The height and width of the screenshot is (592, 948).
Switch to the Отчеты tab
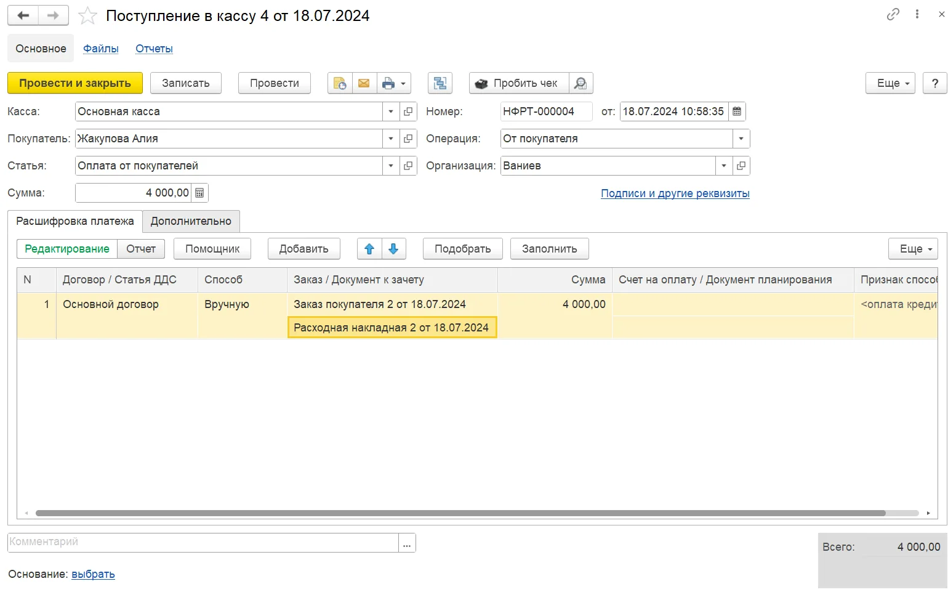[154, 49]
